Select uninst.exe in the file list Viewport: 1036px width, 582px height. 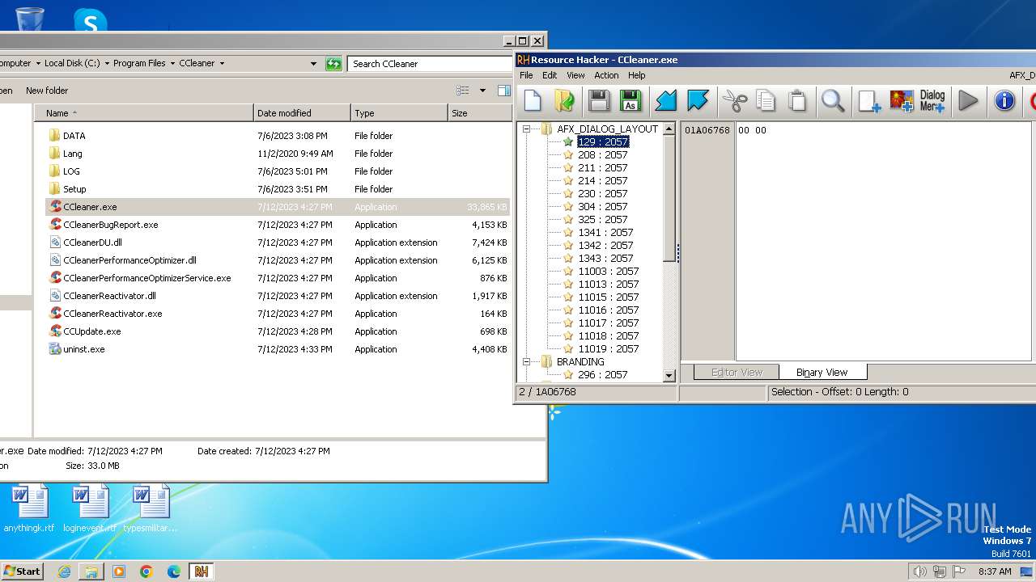pos(83,349)
